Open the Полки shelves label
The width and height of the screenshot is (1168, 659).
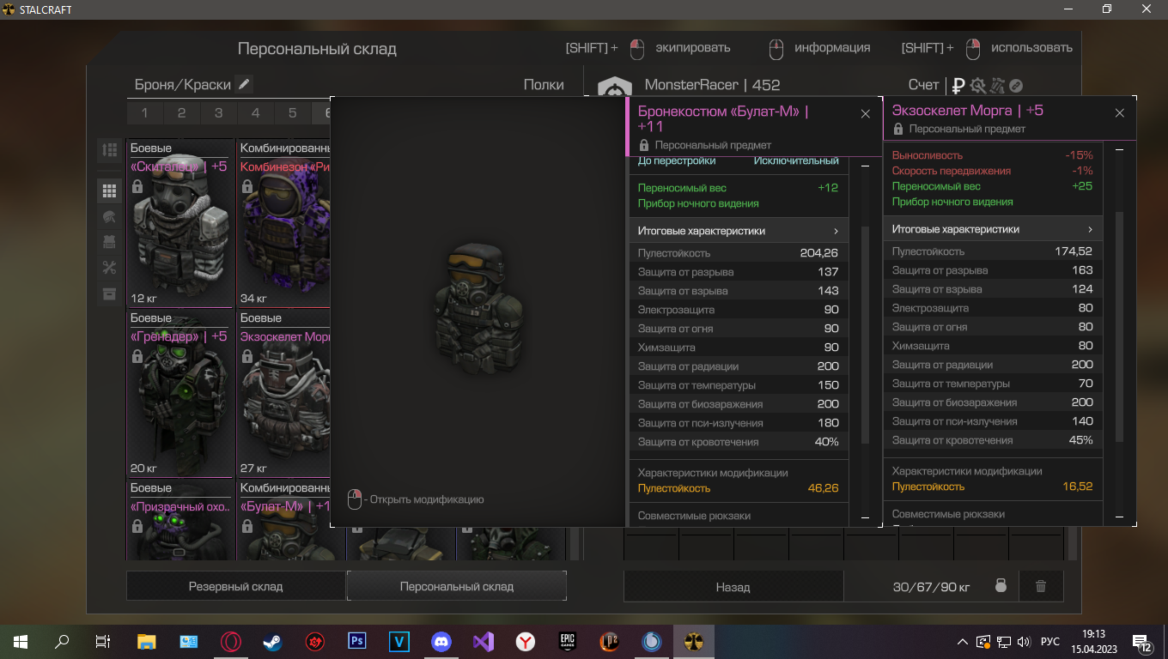point(544,84)
